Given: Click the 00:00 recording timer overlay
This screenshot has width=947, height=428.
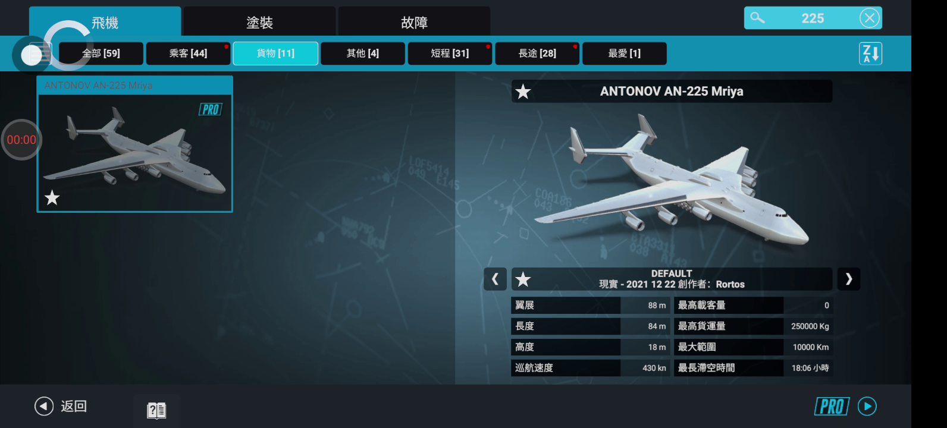Looking at the screenshot, I should pos(21,140).
